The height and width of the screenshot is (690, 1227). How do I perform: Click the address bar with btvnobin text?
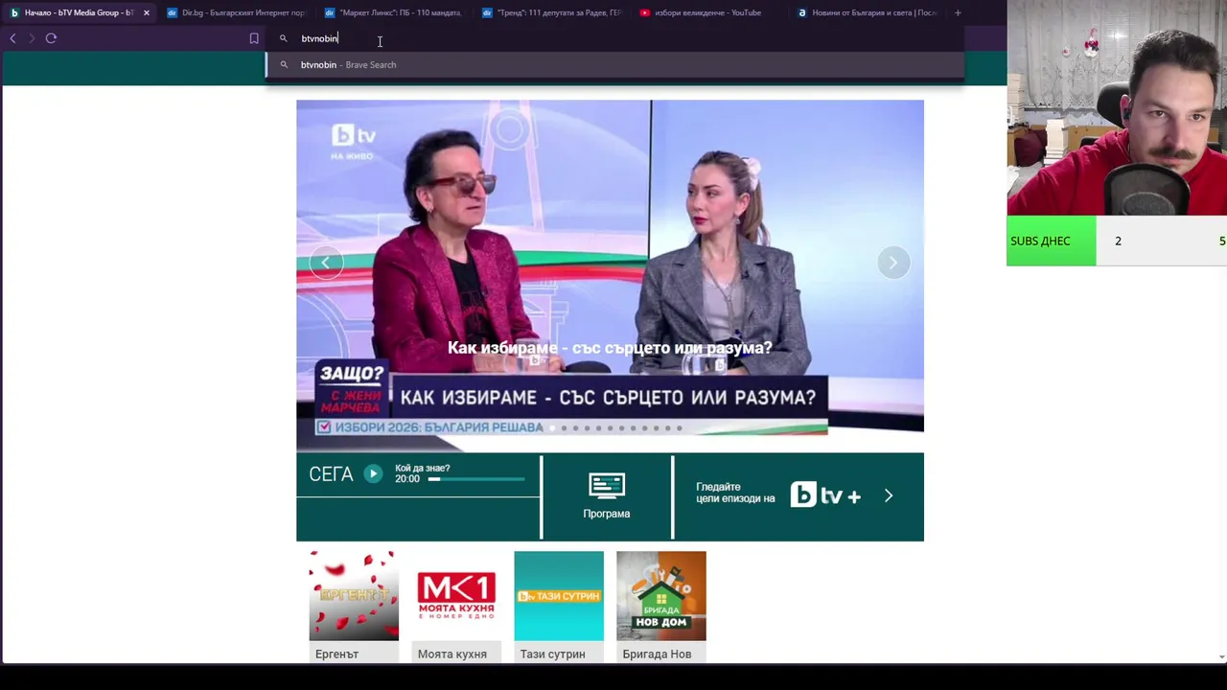click(x=613, y=38)
